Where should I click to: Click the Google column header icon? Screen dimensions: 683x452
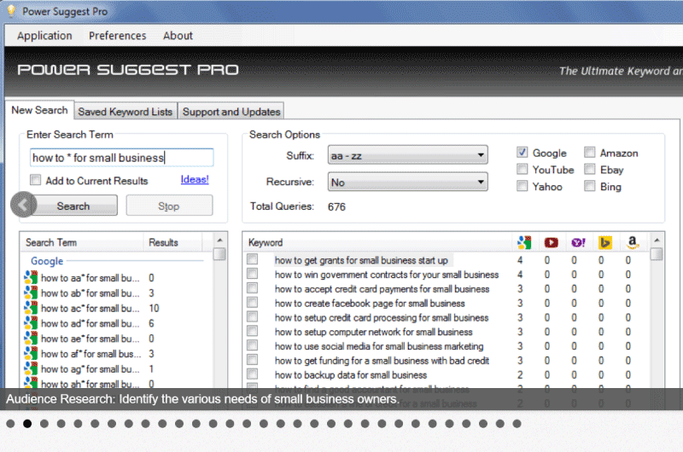(524, 242)
